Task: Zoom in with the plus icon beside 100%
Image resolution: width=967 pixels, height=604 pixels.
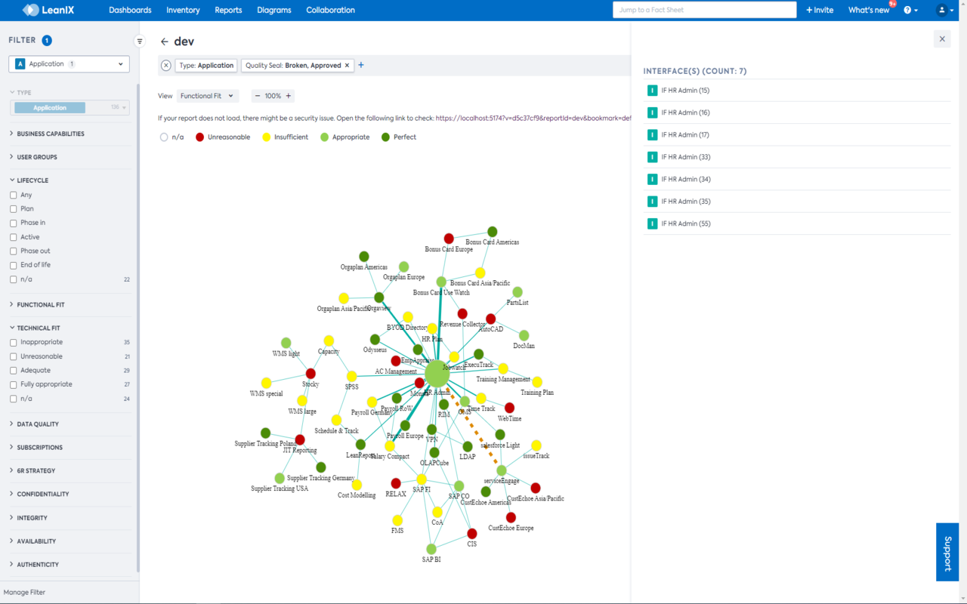Action: point(289,96)
